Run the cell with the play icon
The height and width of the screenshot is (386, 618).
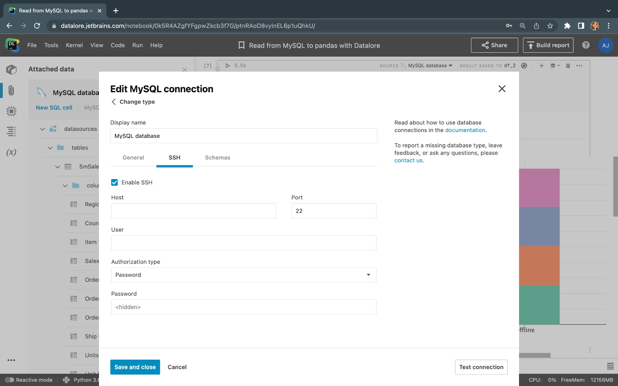click(228, 66)
